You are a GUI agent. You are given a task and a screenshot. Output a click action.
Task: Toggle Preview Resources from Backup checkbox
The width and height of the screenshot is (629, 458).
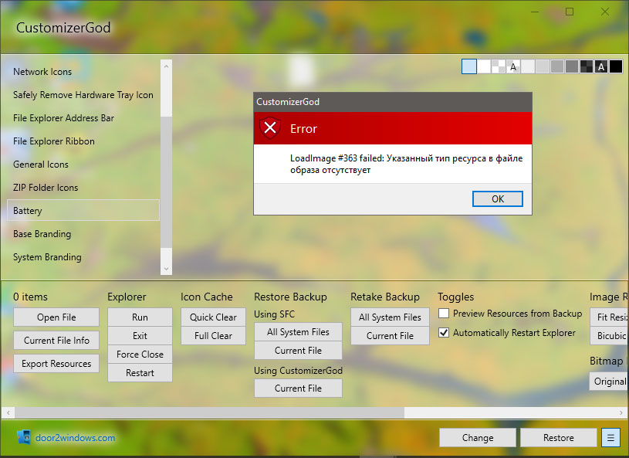click(444, 313)
